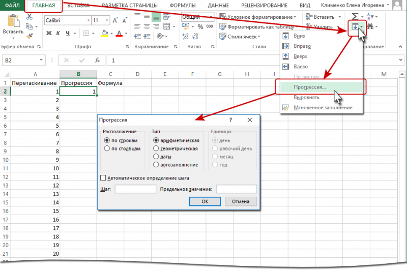Apply thousands separator 000 format

(210, 26)
